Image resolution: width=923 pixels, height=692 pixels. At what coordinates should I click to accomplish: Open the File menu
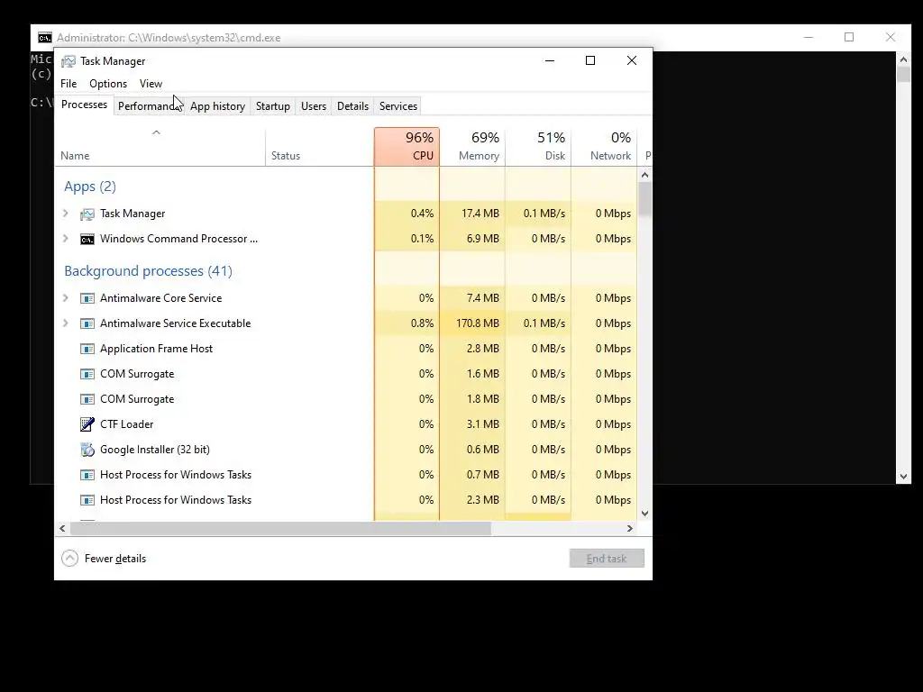[x=69, y=84]
